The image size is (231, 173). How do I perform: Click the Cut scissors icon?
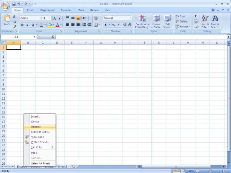tap(14, 16)
